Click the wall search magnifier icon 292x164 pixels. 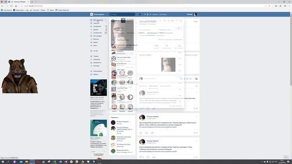(197, 86)
